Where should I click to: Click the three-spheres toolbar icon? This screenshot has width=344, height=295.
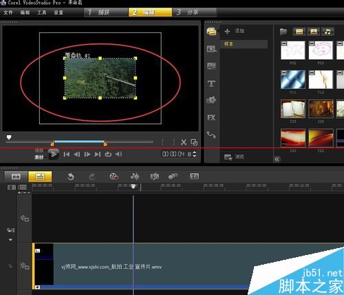(173, 176)
